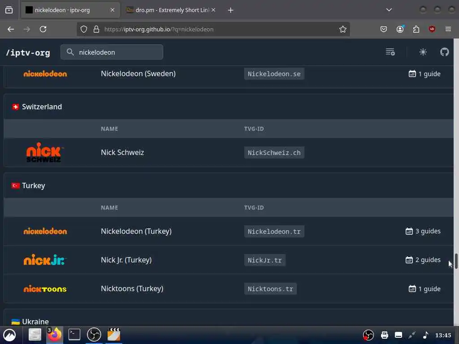Copy the Nickelodeon.tr tvg-id
This screenshot has width=459, height=344.
pos(274,232)
